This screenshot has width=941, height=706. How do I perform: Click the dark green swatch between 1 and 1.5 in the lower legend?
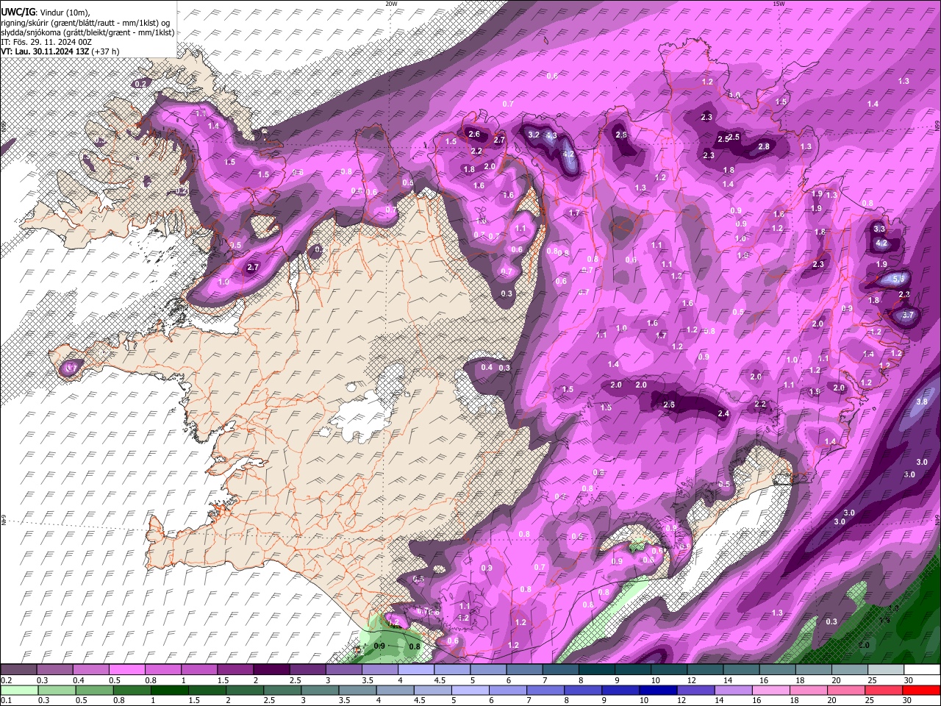168,690
